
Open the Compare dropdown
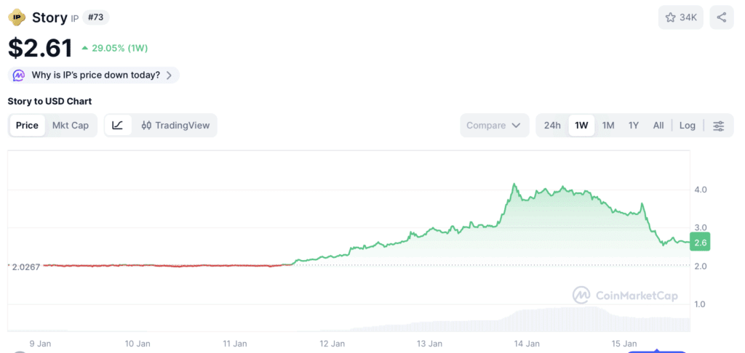494,126
